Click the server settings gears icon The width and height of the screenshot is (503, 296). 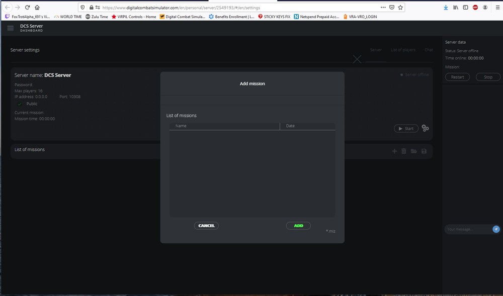point(426,128)
